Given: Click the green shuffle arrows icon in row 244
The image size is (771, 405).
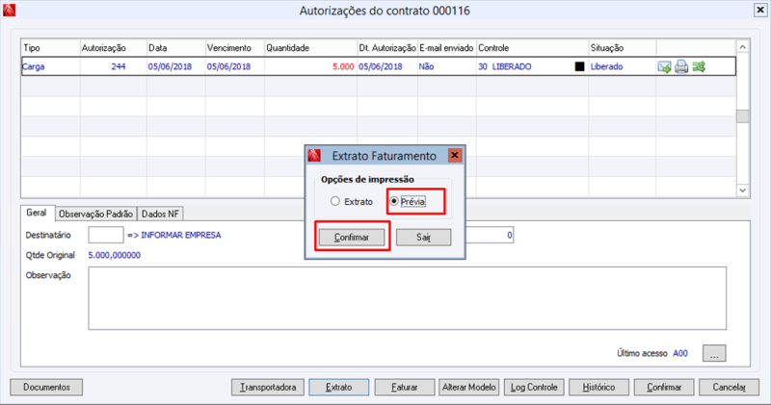Looking at the screenshot, I should (x=699, y=66).
